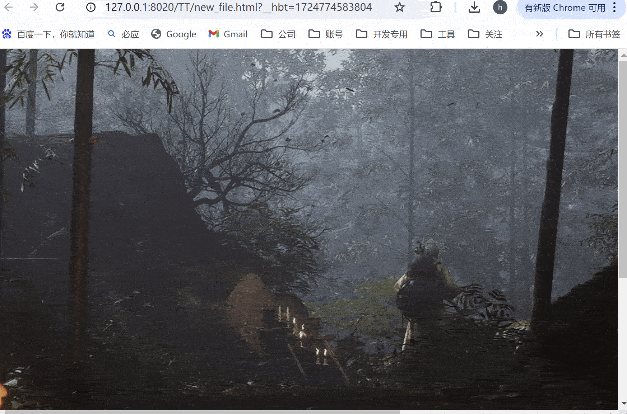Screen dimensions: 627x414
Task: Go back to previous page
Action: 9,7
